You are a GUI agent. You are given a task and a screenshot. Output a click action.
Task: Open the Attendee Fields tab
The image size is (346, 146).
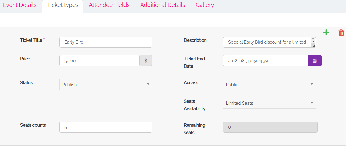(109, 5)
